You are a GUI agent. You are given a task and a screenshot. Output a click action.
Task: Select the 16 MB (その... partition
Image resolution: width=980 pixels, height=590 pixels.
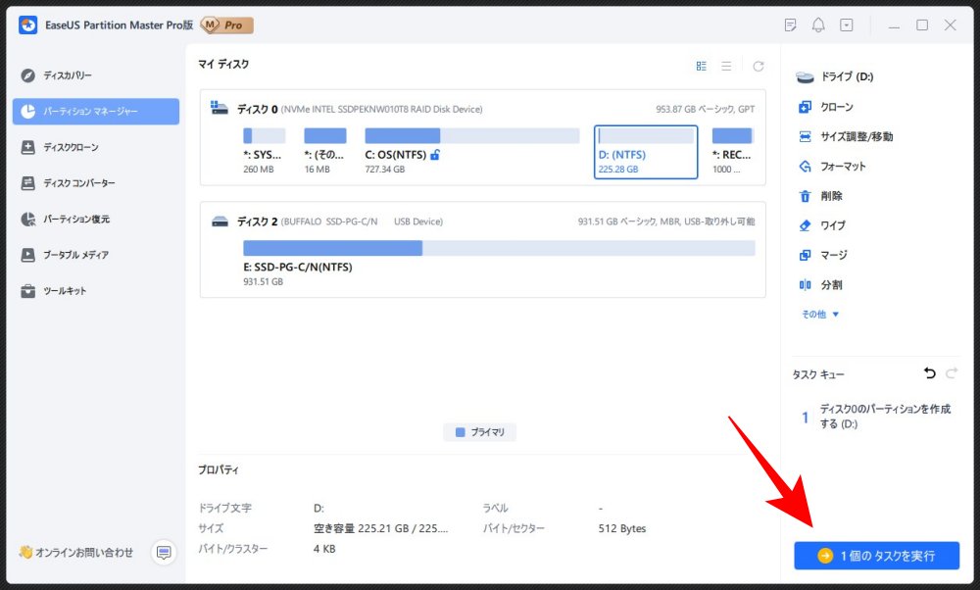click(325, 151)
